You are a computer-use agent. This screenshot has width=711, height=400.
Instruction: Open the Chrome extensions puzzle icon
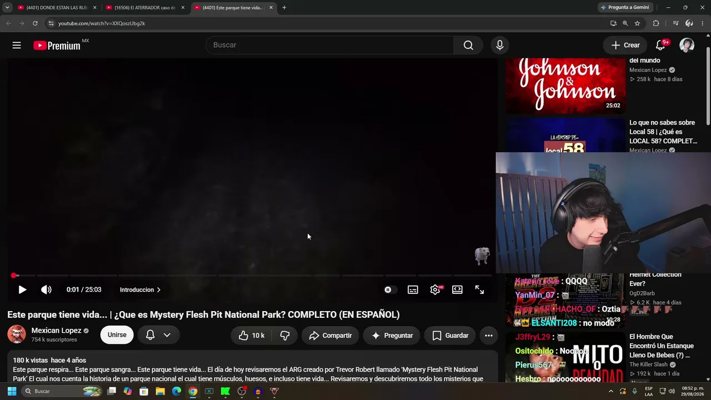pos(656,23)
